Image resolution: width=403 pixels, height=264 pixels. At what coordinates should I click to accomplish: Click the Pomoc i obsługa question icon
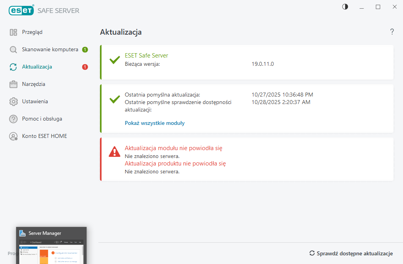click(13, 119)
